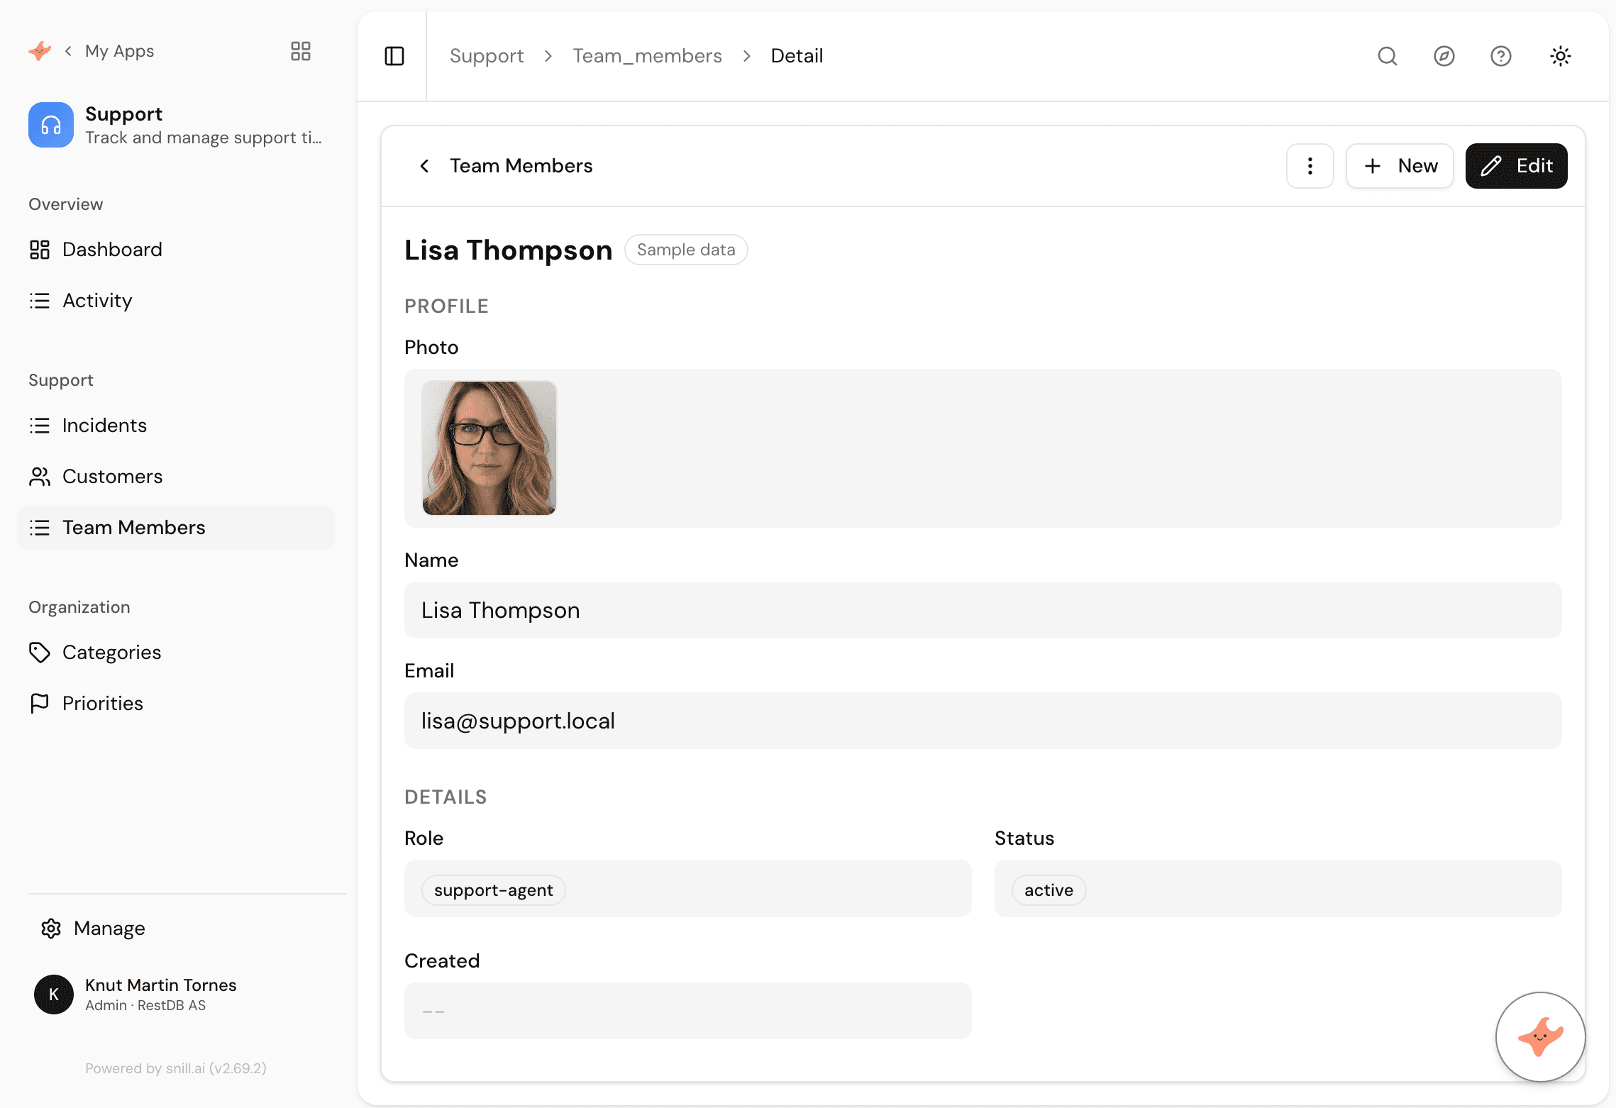Click the Sample data badge
Image resolution: width=1616 pixels, height=1108 pixels.
pos(686,250)
